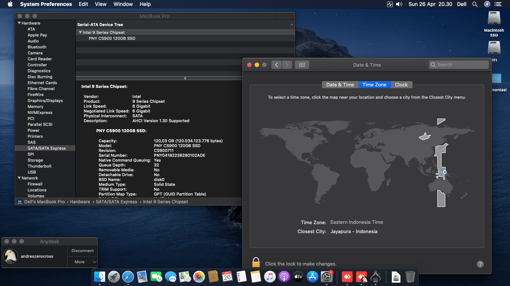Open Contacts brown book icon in Dock
510x286 pixels.
[x=213, y=277]
